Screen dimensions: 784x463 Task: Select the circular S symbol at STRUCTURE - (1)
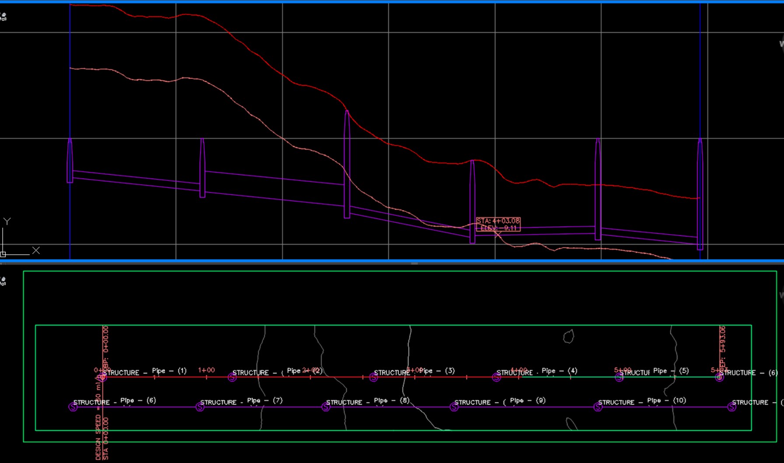pyautogui.click(x=104, y=377)
